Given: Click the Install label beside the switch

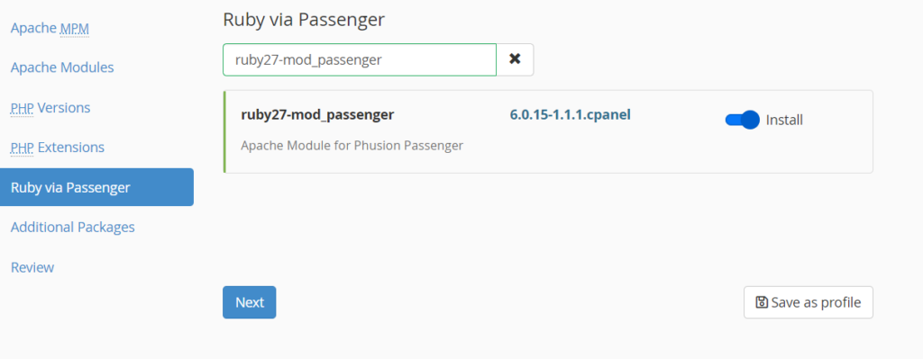Looking at the screenshot, I should (x=784, y=121).
